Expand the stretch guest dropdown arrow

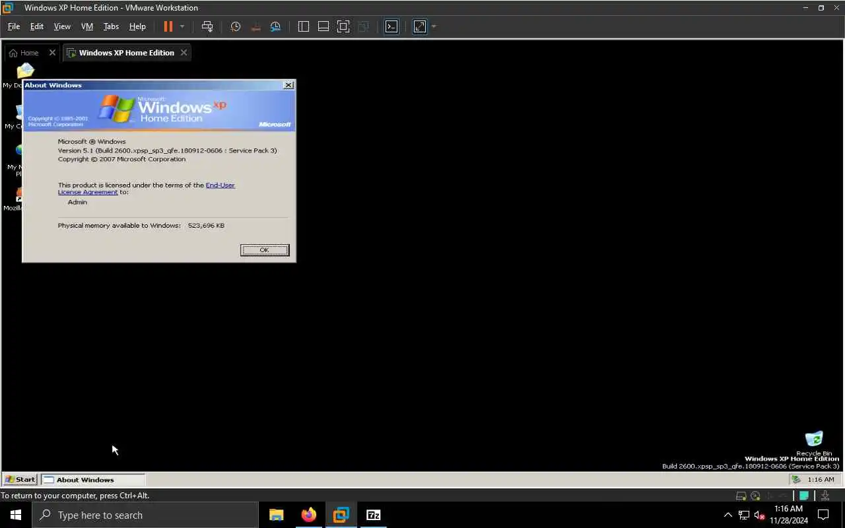click(x=434, y=26)
